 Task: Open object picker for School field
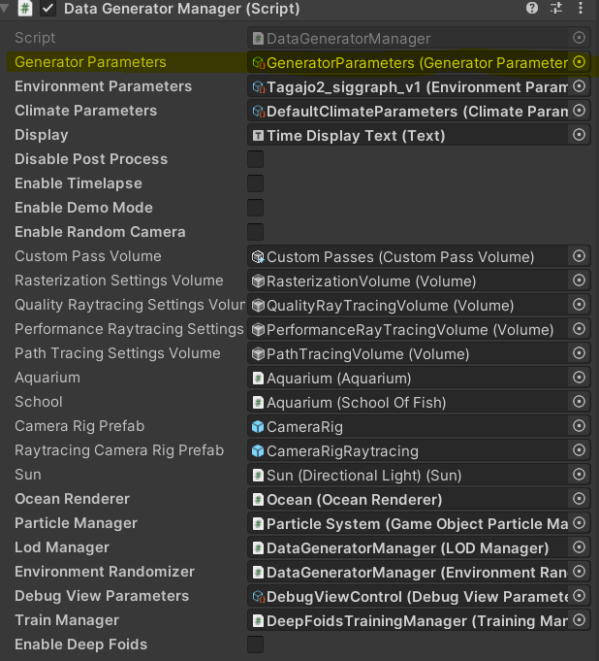[580, 402]
